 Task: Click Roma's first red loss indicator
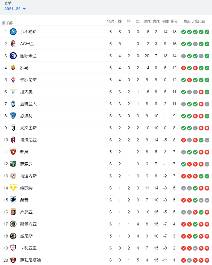(x=183, y=68)
